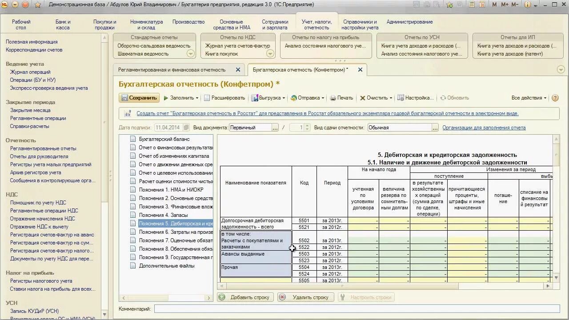The width and height of the screenshot is (569, 320).
Task: Click the help question mark near Все действия
Action: tap(555, 98)
